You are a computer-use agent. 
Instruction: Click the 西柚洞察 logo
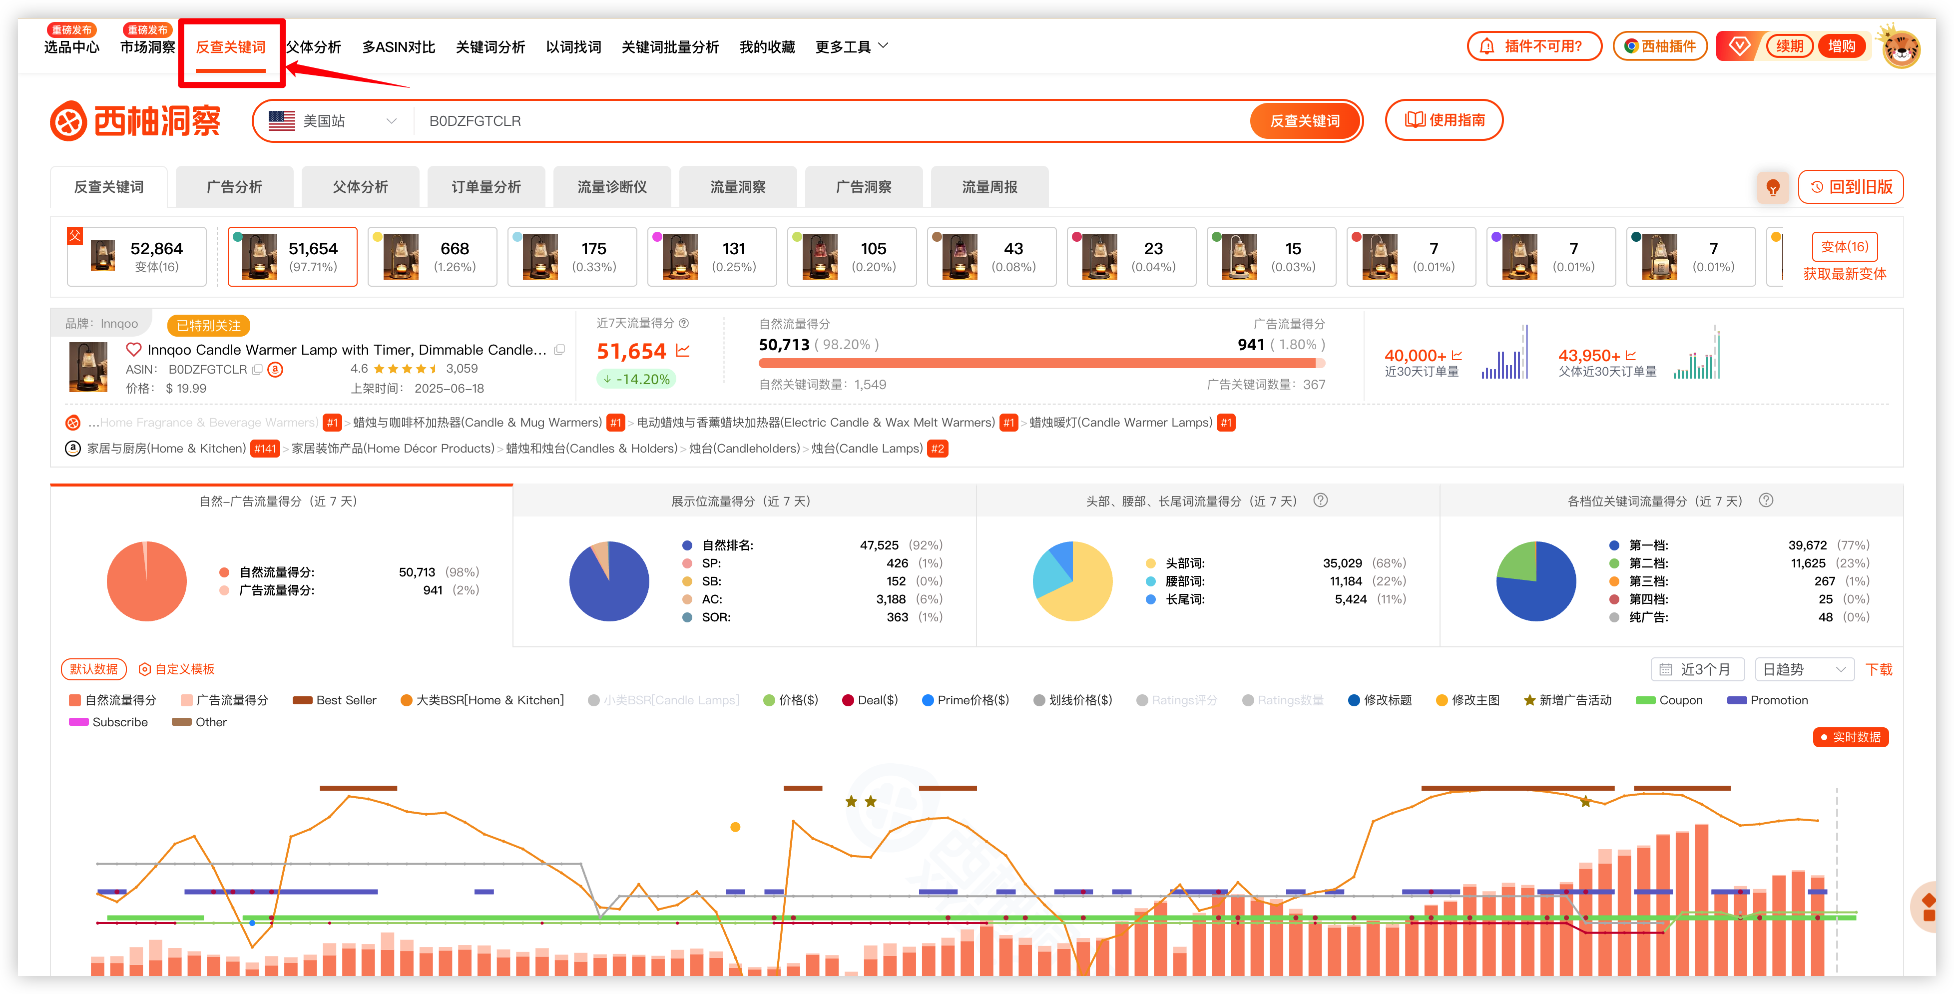(135, 121)
